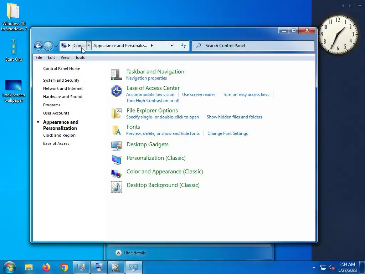
Task: Switch to the taskbar app right of monitor icon
Action: (99, 267)
